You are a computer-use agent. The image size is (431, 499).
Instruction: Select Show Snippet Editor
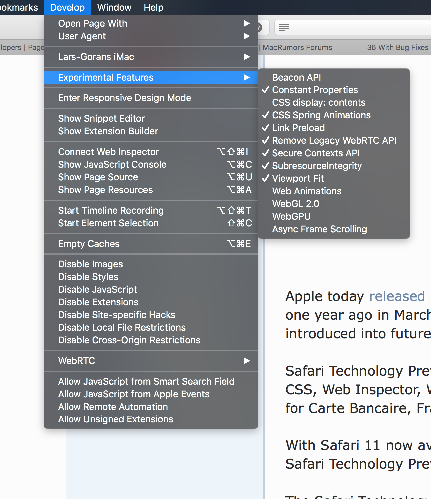[x=151, y=118]
